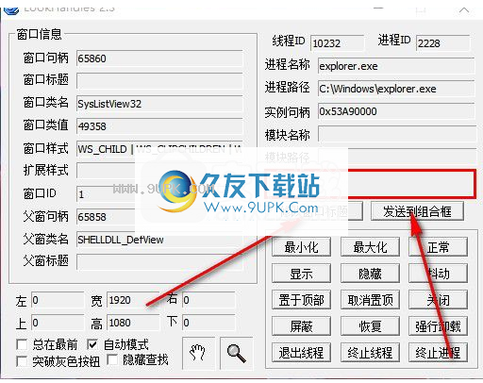The height and width of the screenshot is (383, 483).
Task: Click the 关闭 button
Action: coord(438,300)
